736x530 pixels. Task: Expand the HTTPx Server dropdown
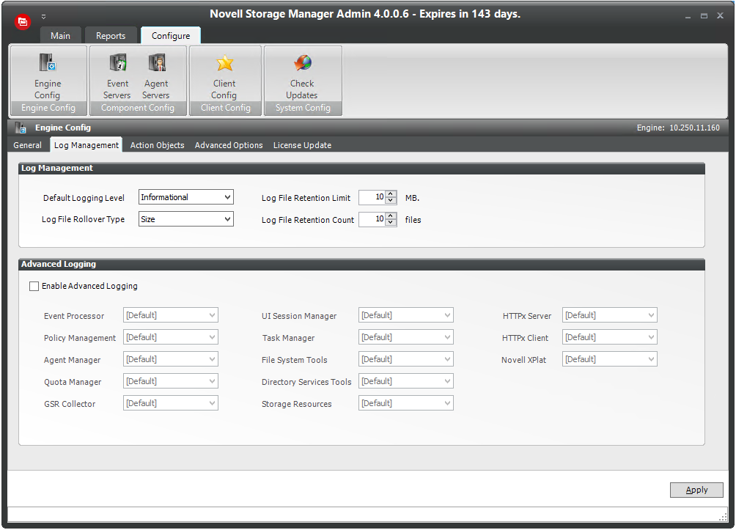[x=610, y=315]
